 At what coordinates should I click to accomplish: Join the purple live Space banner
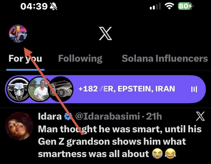coord(105,89)
